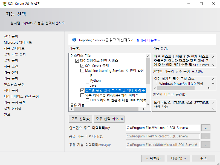Select the 제품 업데이트 step
This screenshot has width=220, height=165.
pyautogui.click(x=14, y=48)
